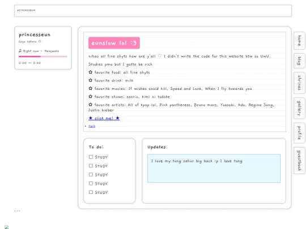Follow the star 'click me!' link
The height and width of the screenshot is (229, 306).
tap(104, 118)
